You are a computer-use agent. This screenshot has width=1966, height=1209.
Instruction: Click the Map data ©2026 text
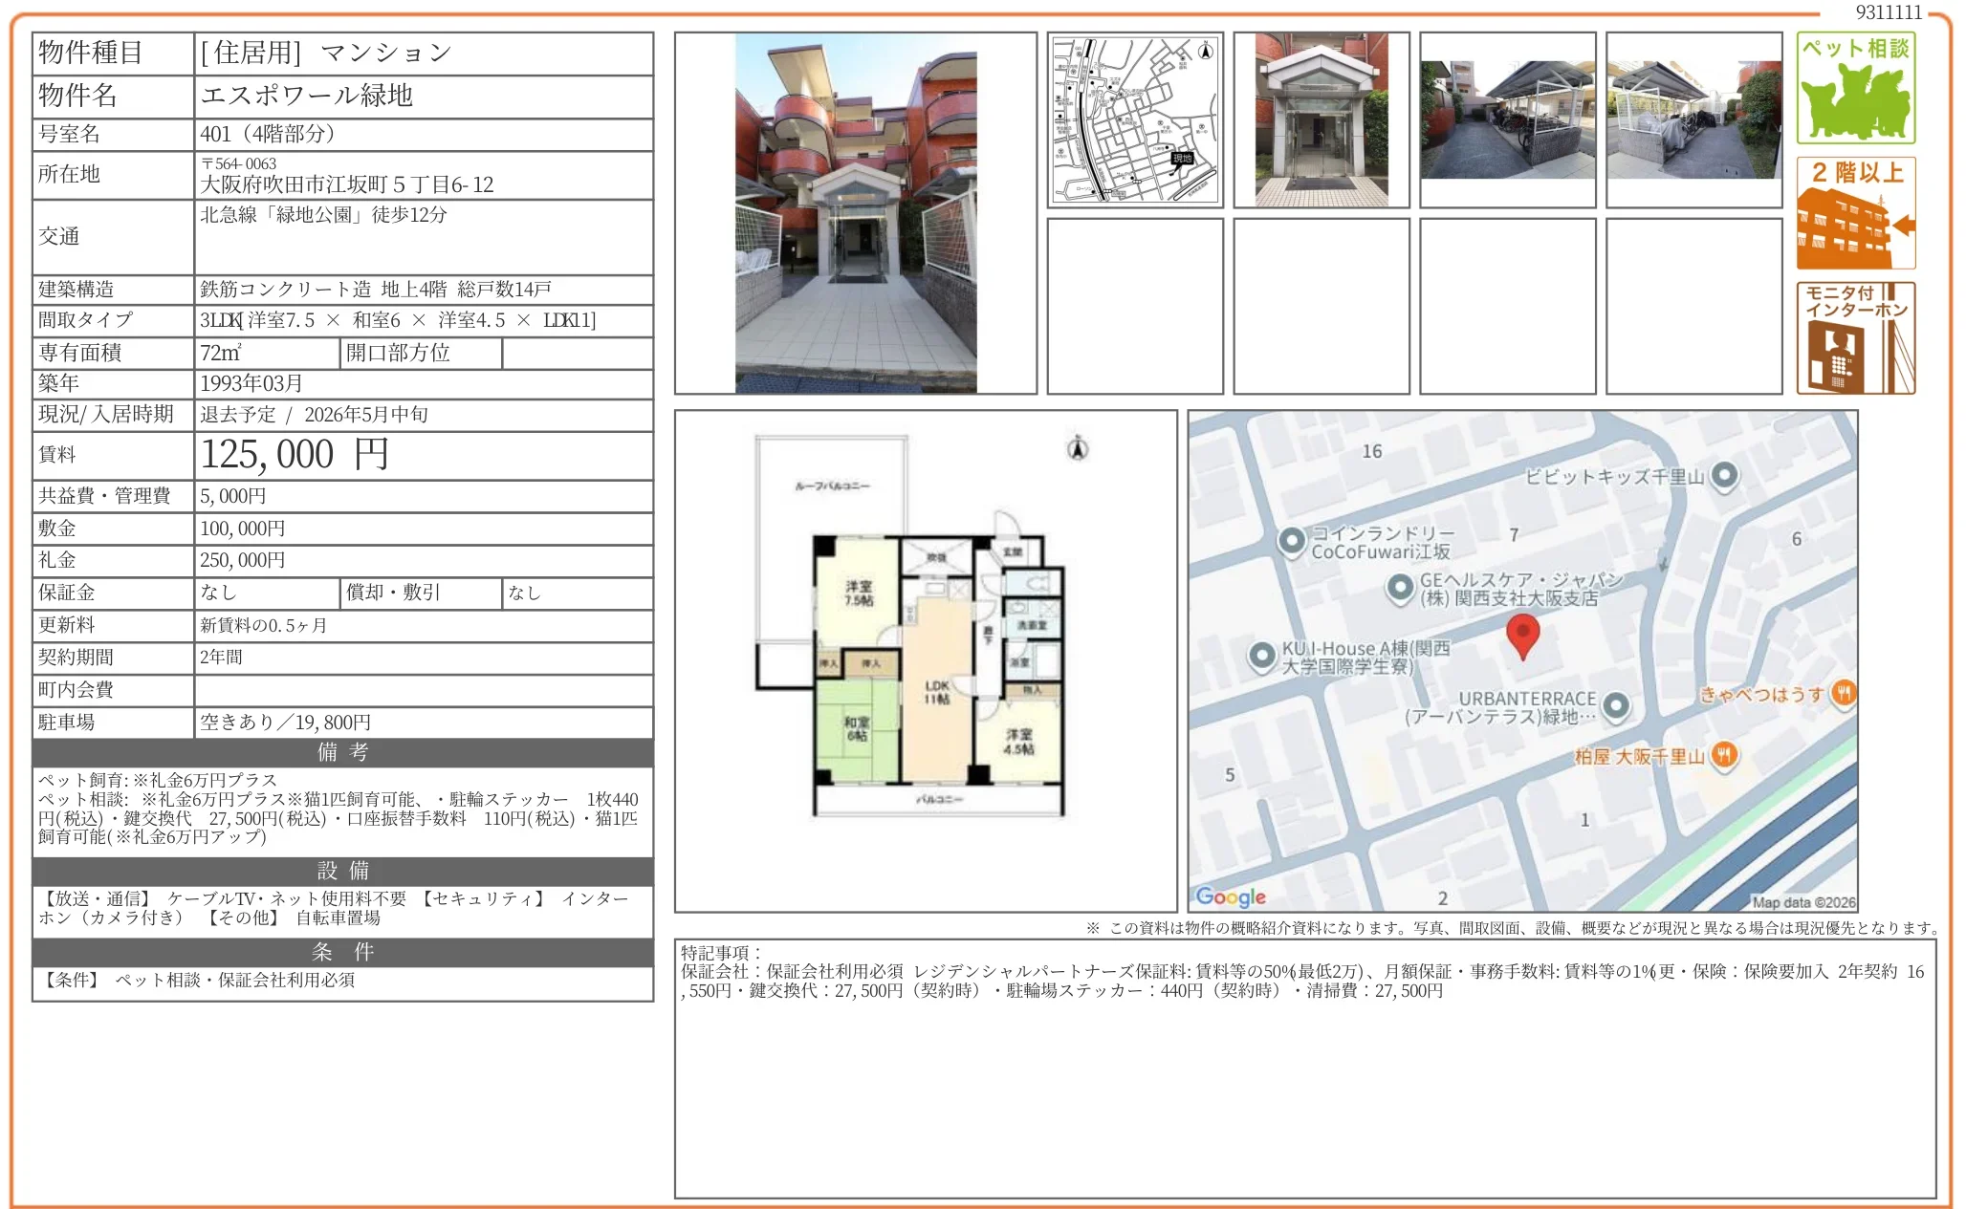[1802, 902]
